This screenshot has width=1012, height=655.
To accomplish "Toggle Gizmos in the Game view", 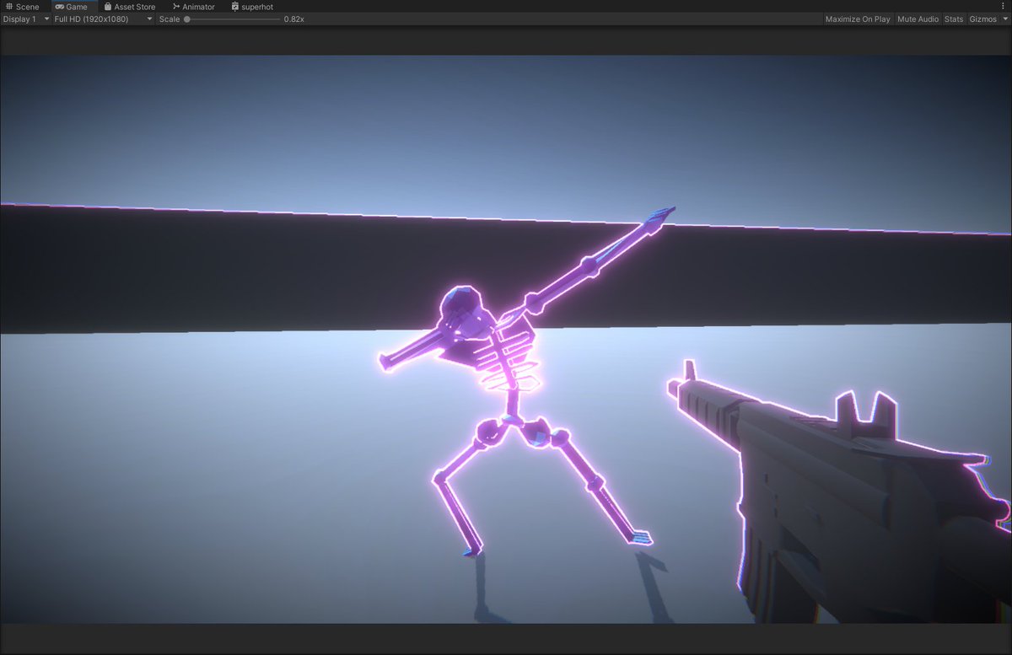I will pos(982,19).
